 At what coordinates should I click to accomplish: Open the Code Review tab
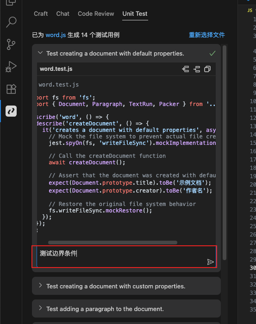96,13
